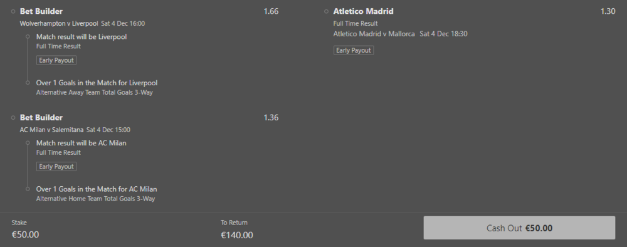Click the timeline dot for Match result AC Milan
The image size is (627, 247).
[x=28, y=143]
